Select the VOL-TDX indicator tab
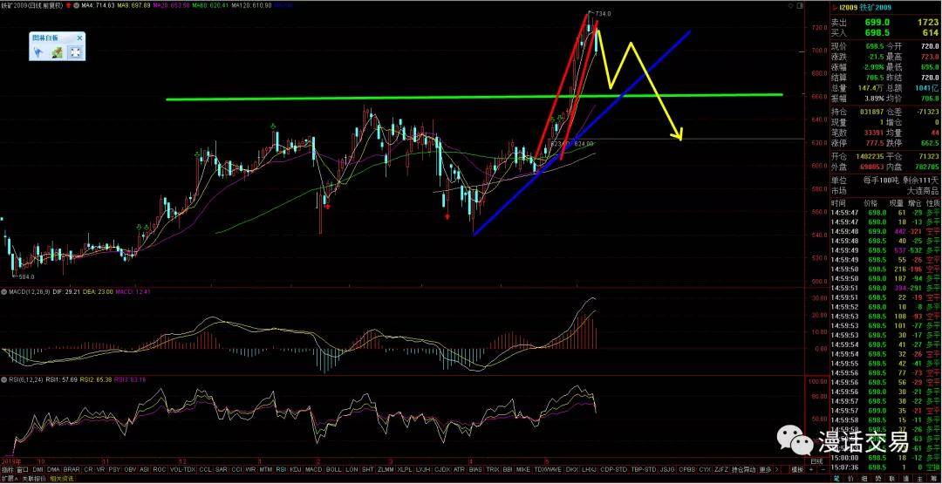Viewport: 942px width, 484px height. [182, 469]
